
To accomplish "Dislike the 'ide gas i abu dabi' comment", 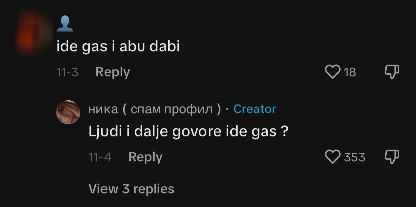I will (x=392, y=72).
